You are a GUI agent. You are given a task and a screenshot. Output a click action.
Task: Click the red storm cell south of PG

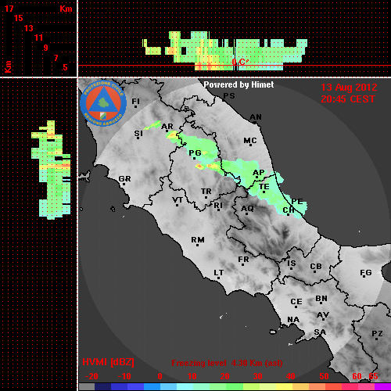pos(199,166)
